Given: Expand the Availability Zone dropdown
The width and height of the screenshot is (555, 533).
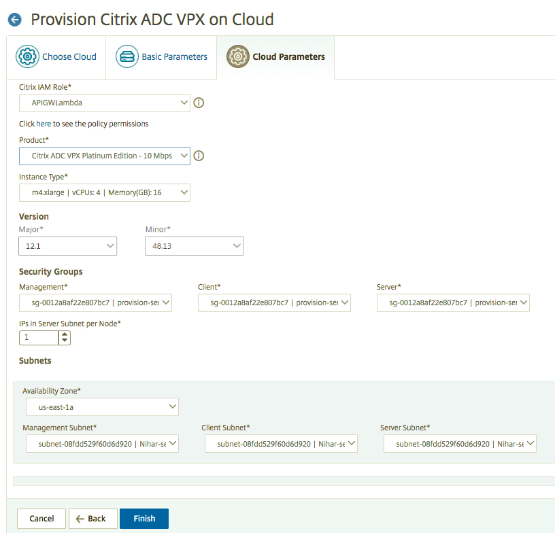Looking at the screenshot, I should [x=102, y=407].
